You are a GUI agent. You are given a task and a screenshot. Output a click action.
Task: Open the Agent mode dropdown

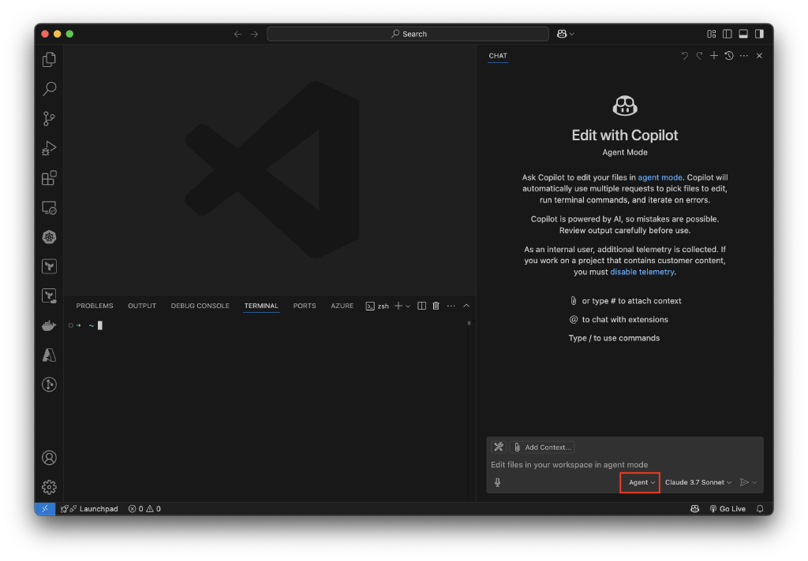[x=639, y=482]
